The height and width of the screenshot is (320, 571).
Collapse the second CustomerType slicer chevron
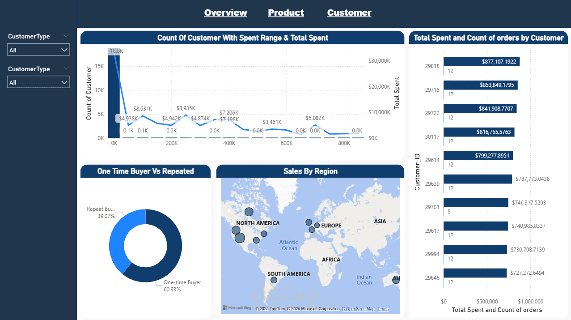tap(66, 68)
